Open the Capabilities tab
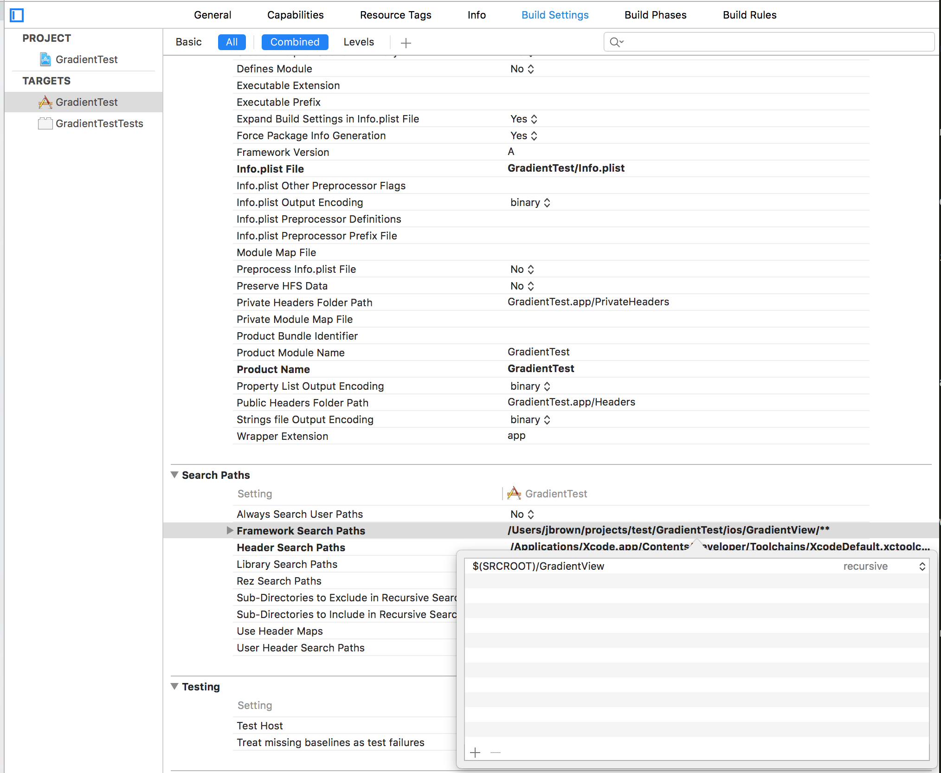 295,15
